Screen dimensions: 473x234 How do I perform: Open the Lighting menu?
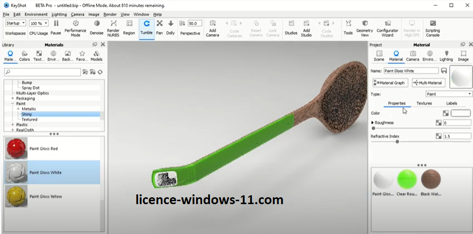(59, 15)
